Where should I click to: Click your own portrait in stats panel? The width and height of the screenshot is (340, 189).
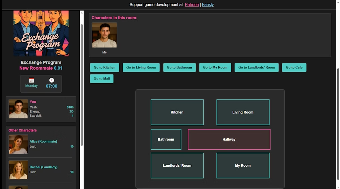18,109
